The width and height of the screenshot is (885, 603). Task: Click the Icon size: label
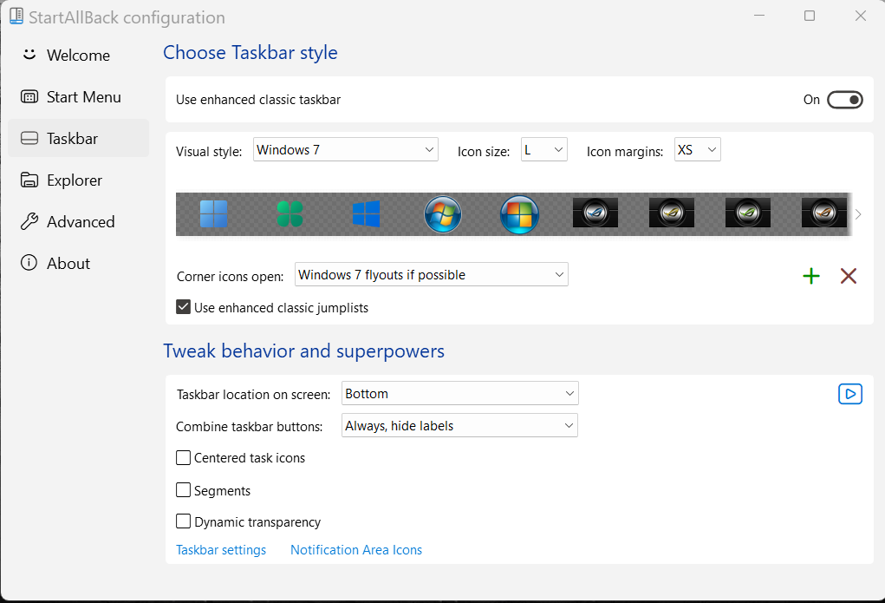pos(483,152)
